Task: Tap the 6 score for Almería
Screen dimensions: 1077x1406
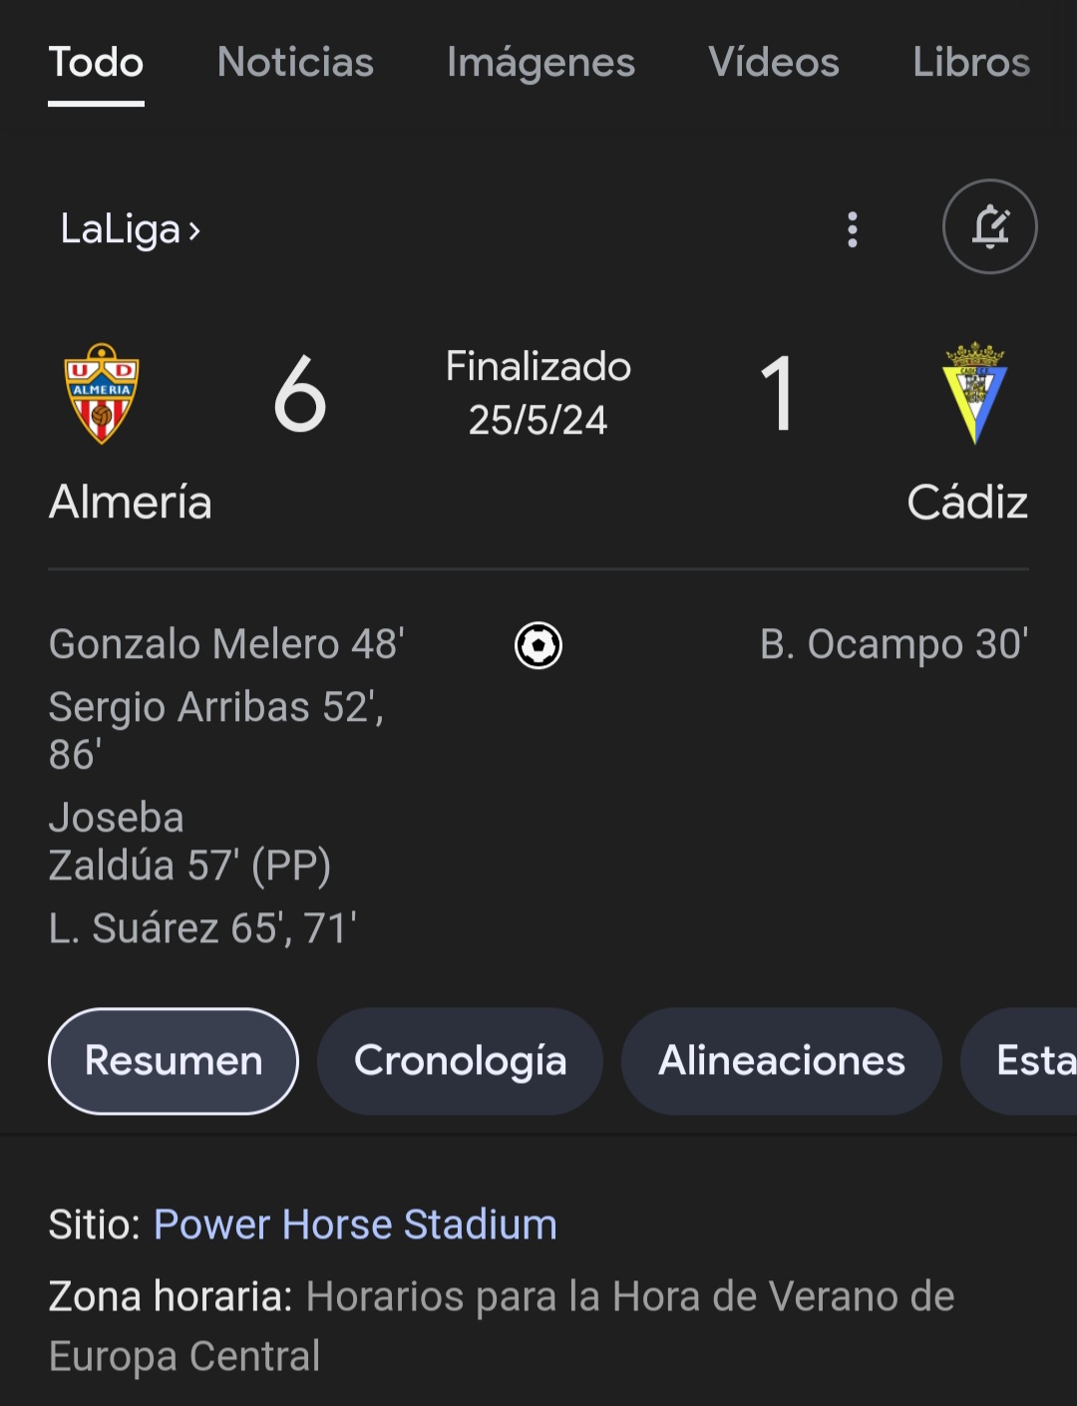Action: click(299, 395)
